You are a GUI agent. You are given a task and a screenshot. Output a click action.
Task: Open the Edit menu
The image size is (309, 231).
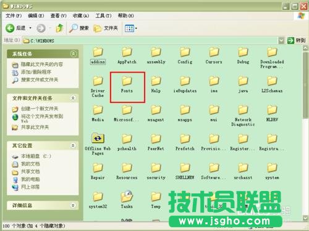click(x=36, y=15)
